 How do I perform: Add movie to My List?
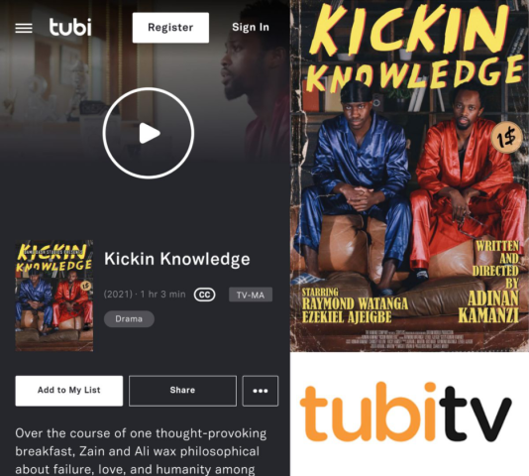coord(68,391)
